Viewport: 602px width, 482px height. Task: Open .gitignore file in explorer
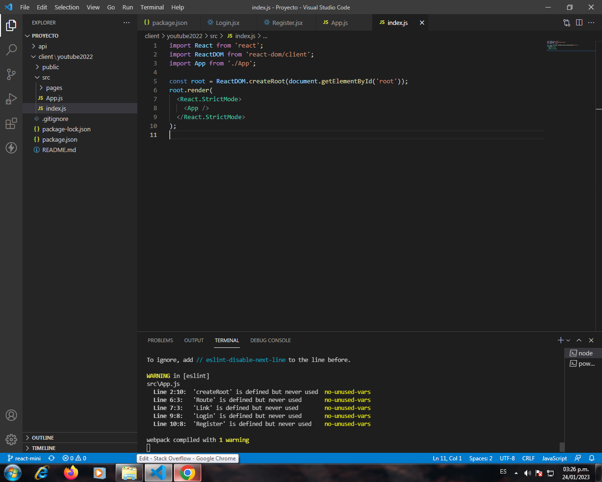(x=80, y=119)
